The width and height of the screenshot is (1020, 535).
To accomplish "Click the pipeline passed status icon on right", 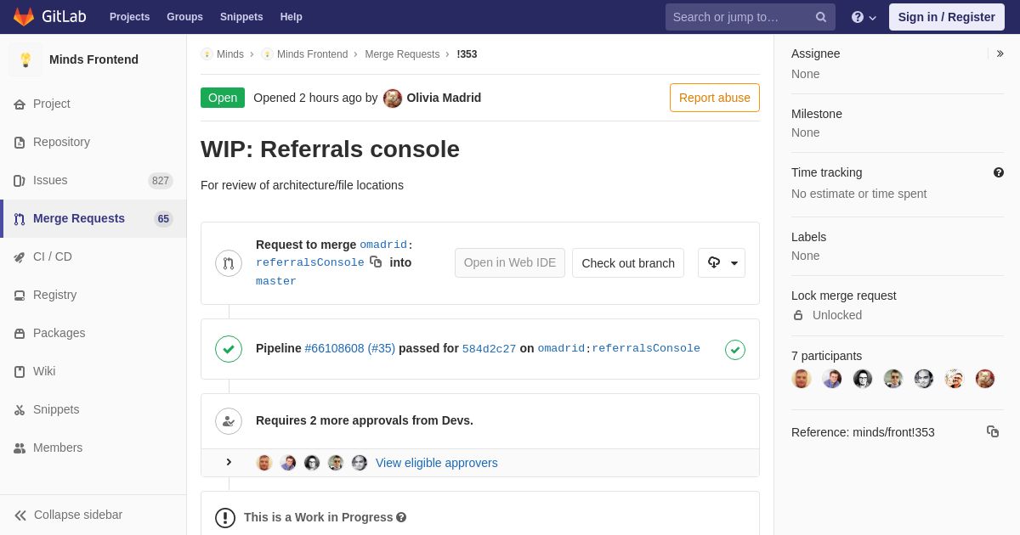I will (x=735, y=349).
